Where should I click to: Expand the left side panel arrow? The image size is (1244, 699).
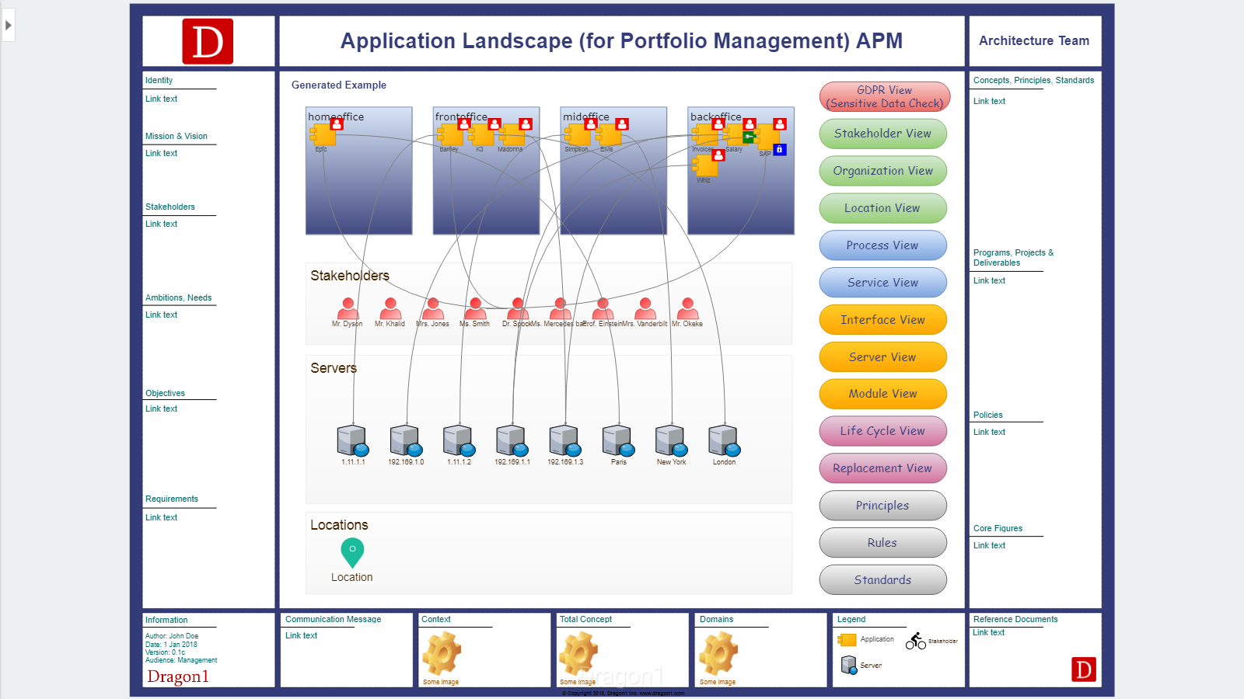coord(8,26)
